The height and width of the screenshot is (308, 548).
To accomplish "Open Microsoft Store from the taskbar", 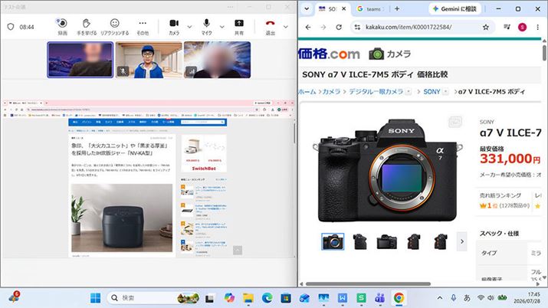I will pos(286,298).
